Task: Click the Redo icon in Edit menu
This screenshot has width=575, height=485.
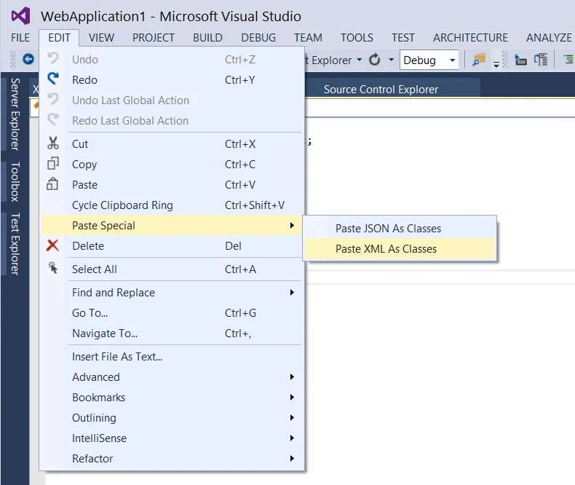Action: point(52,79)
